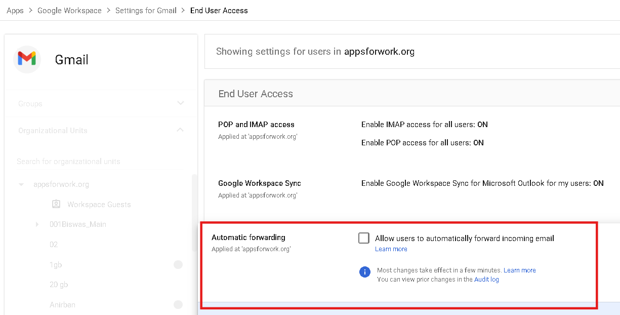Click the End User Access section header
The height and width of the screenshot is (315, 620).
tap(256, 94)
